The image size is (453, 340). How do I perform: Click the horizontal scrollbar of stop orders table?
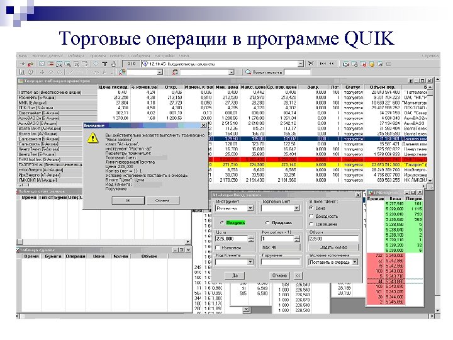pyautogui.click(x=104, y=242)
